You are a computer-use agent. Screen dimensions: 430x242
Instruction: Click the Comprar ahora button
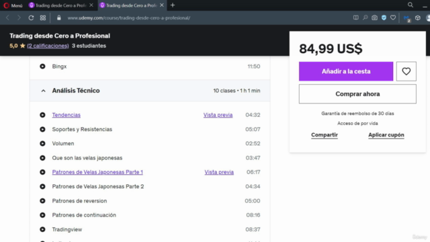pos(357,94)
